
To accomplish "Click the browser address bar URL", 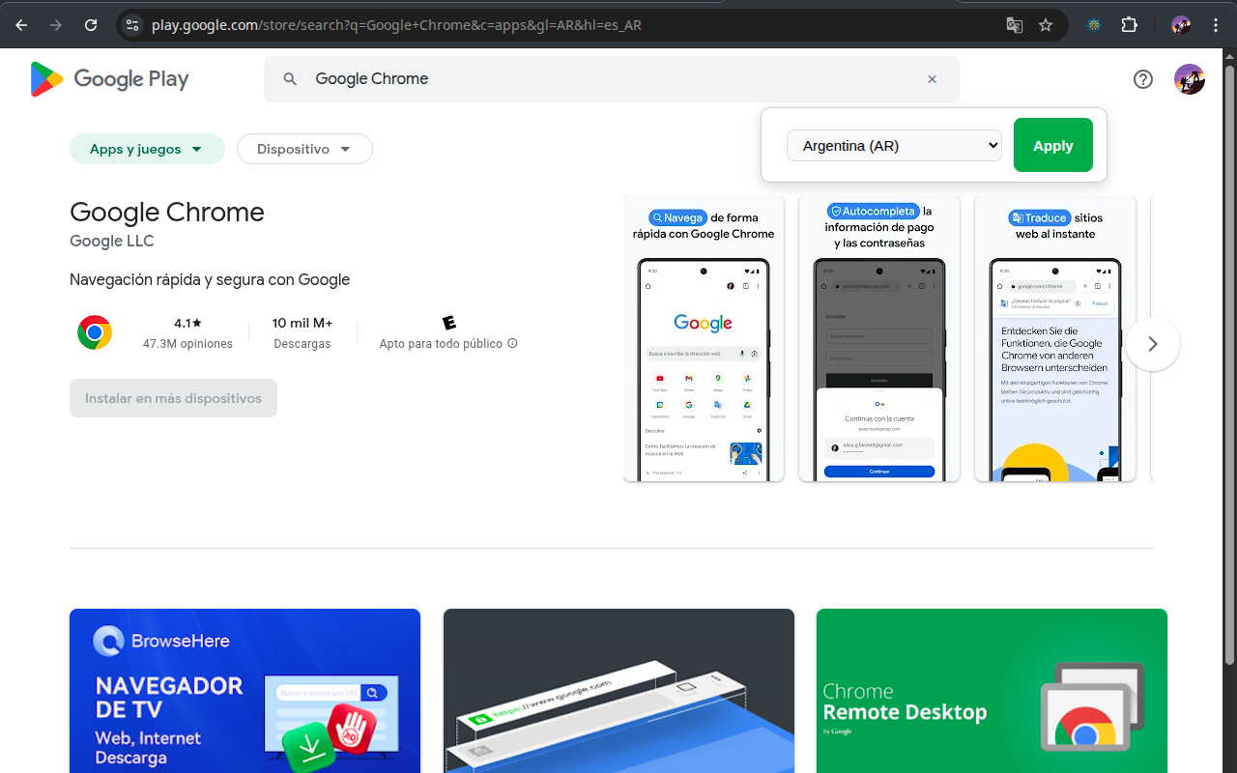I will (x=396, y=25).
